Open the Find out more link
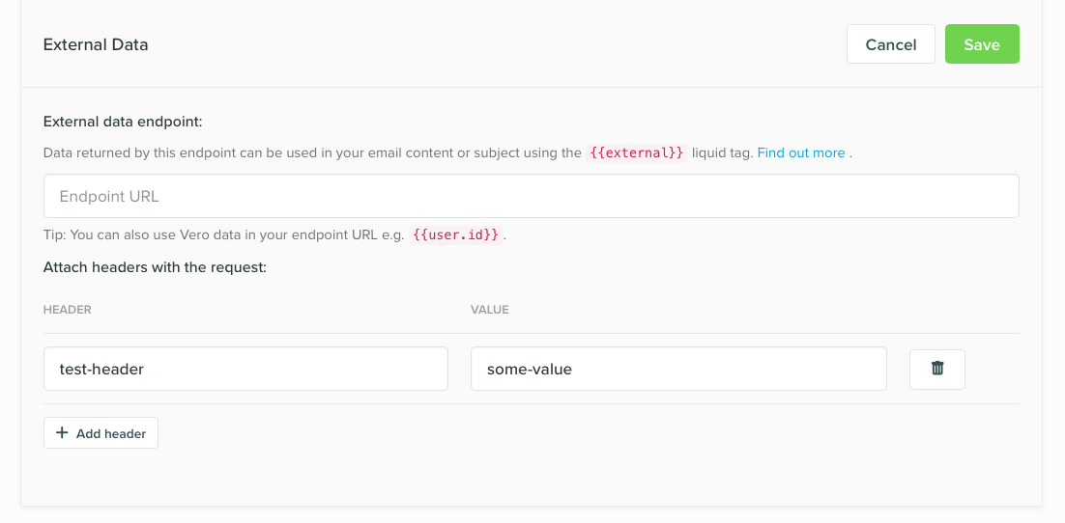Screen dimensions: 1065x523 click(x=801, y=152)
